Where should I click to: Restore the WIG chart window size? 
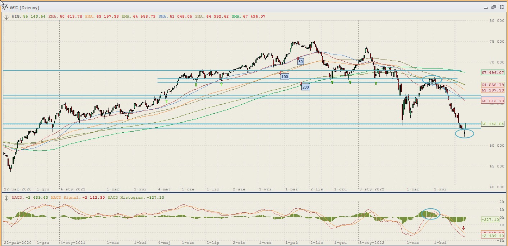[493, 8]
